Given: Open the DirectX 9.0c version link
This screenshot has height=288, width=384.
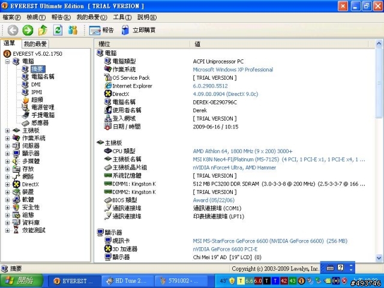Looking at the screenshot, I should tap(226, 94).
